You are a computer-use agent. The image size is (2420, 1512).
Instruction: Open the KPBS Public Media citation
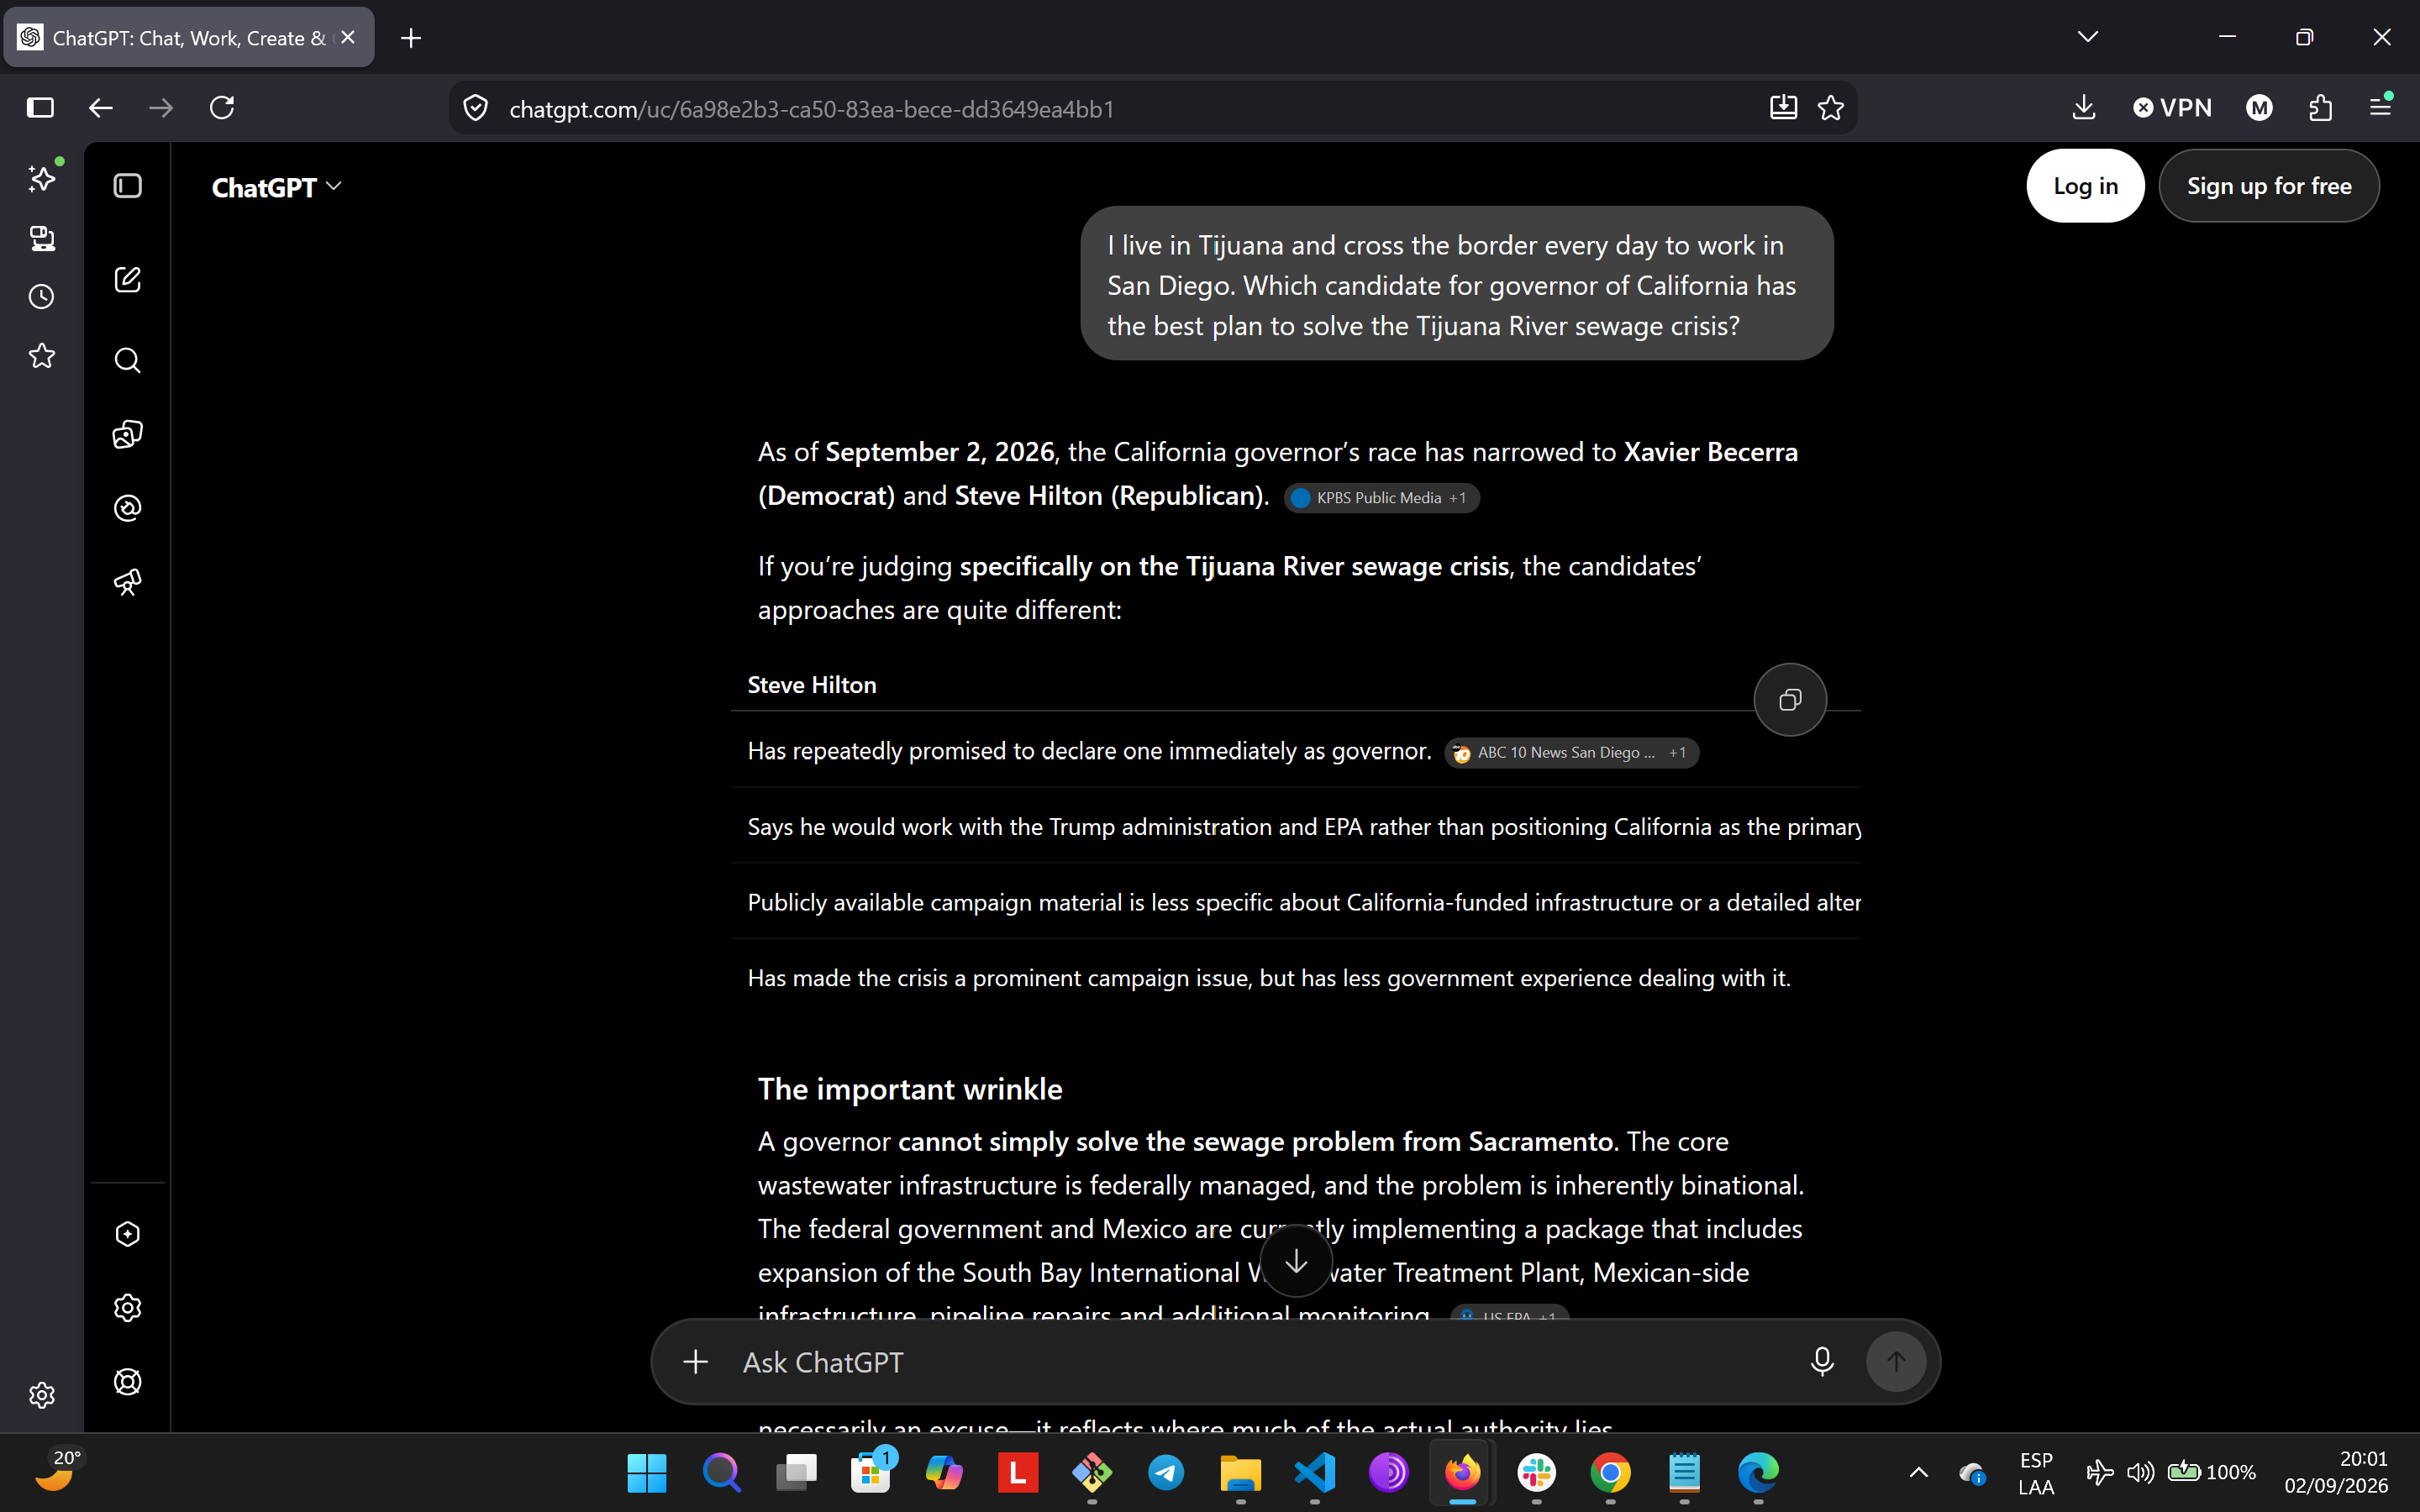tap(1381, 498)
